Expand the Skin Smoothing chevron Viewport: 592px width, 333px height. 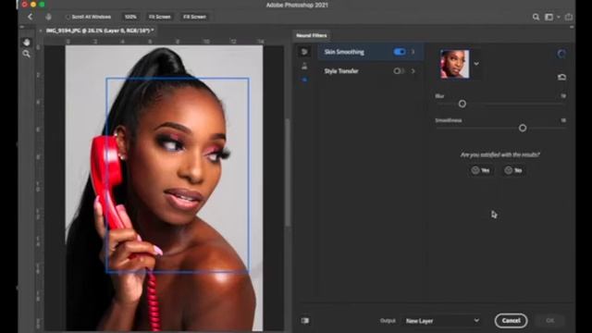click(413, 52)
